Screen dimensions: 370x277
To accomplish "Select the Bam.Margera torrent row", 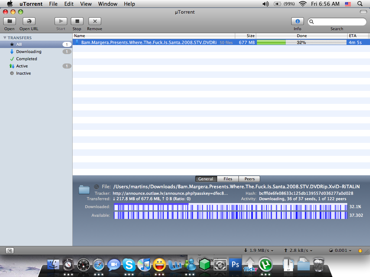I will pos(221,43).
